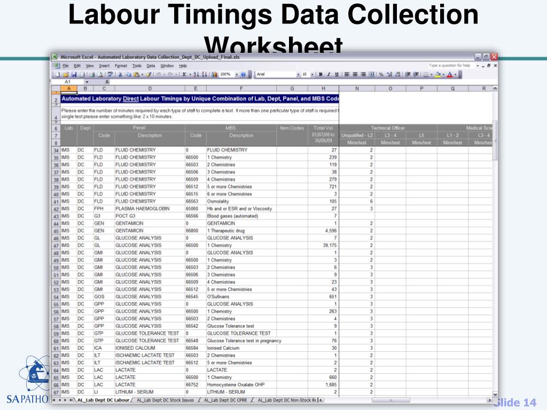Viewport: 547px width, 410px height.
Task: Click the blue Help question mark icon
Action: click(243, 75)
